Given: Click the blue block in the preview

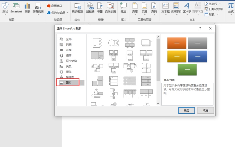Looking at the screenshot, I should pos(198,57).
